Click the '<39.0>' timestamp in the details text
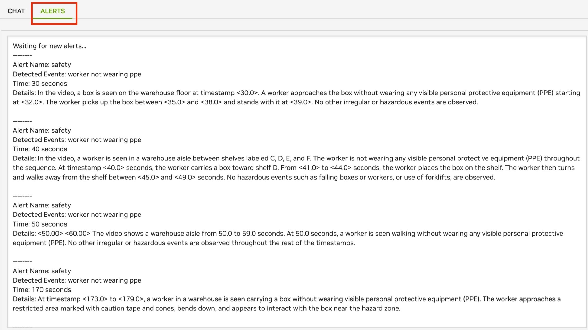The height and width of the screenshot is (330, 588). point(301,102)
